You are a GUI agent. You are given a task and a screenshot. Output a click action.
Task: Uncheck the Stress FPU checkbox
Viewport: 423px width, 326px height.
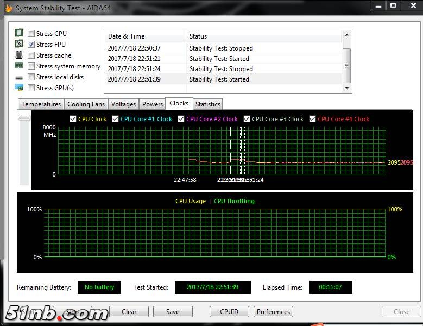[x=31, y=44]
